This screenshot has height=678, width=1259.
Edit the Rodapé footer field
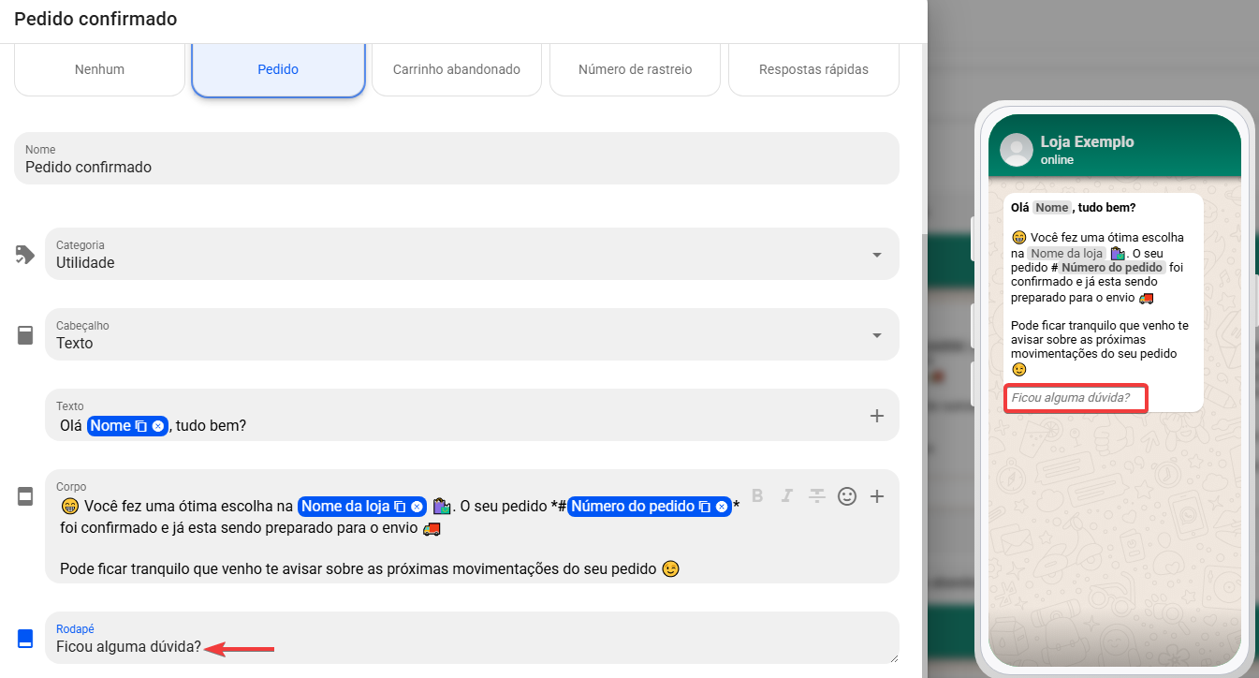(472, 638)
